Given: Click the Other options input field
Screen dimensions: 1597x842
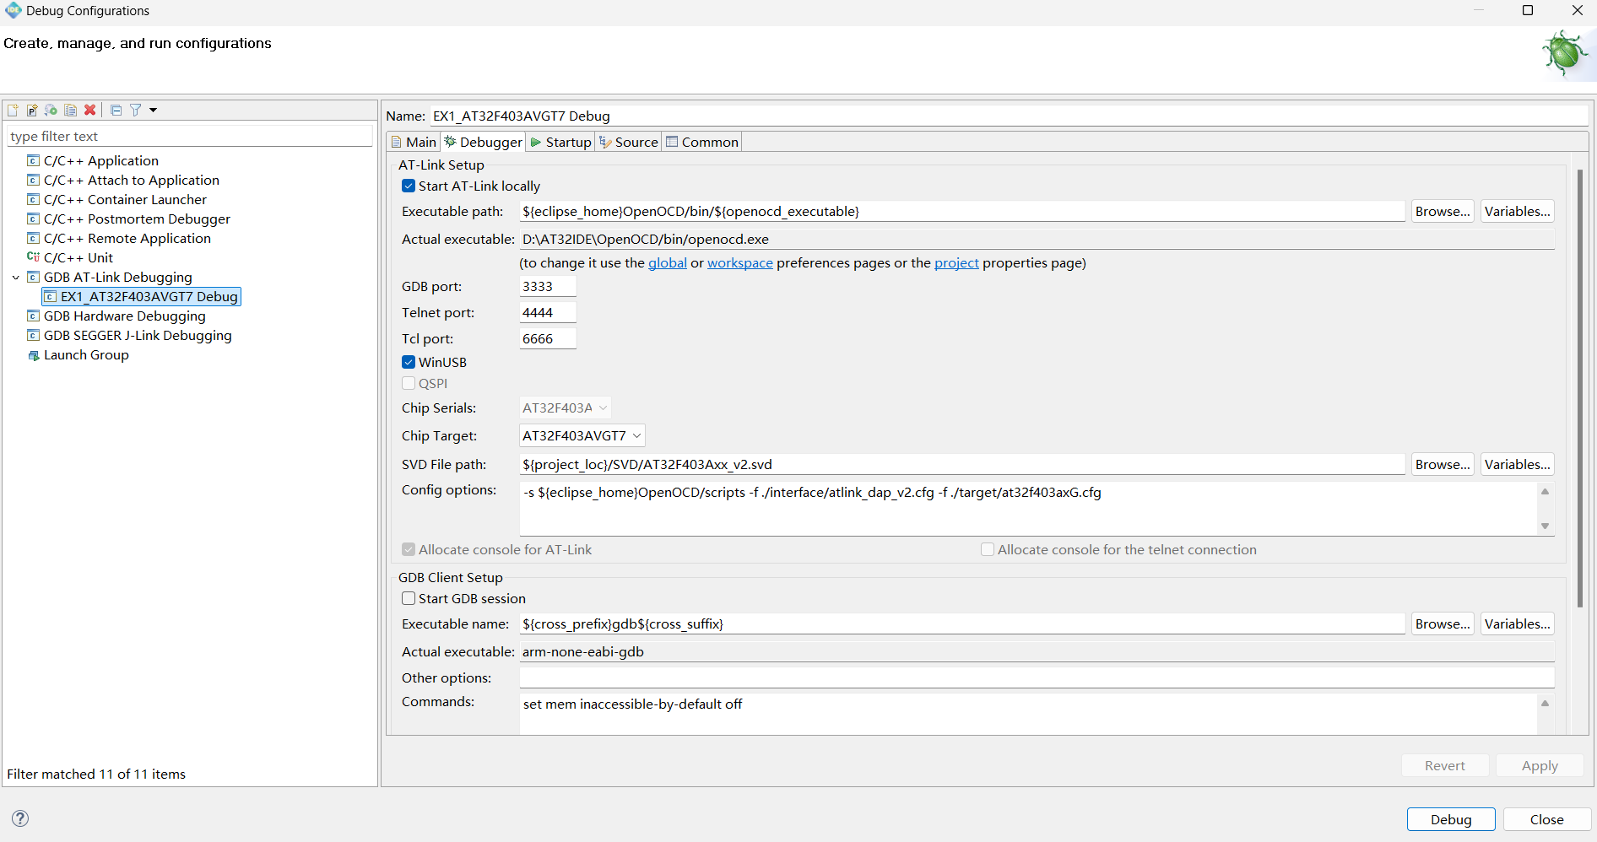Looking at the screenshot, I should 1037,677.
